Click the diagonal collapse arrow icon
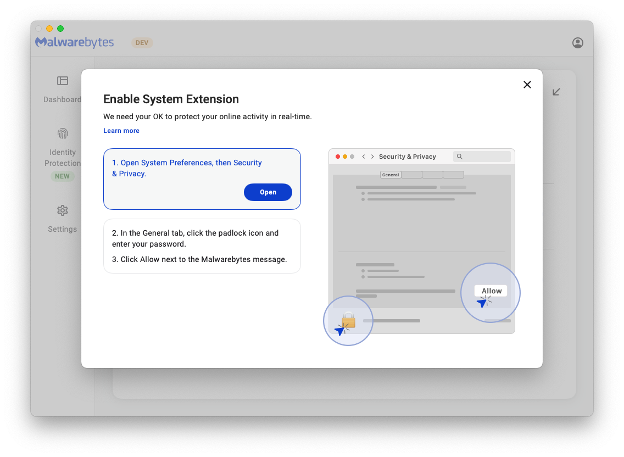Viewport: 624px width, 457px height. coord(556,92)
